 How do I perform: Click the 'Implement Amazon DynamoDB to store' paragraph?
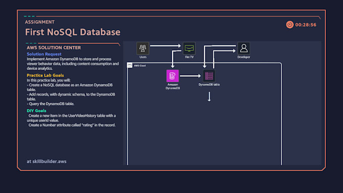point(73,63)
